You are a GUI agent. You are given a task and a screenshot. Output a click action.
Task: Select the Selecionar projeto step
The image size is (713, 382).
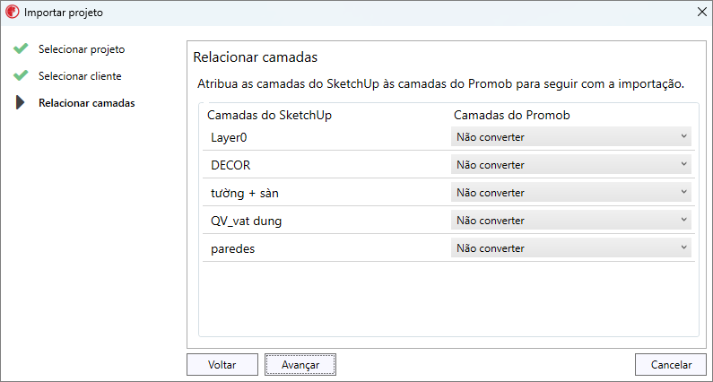point(82,49)
